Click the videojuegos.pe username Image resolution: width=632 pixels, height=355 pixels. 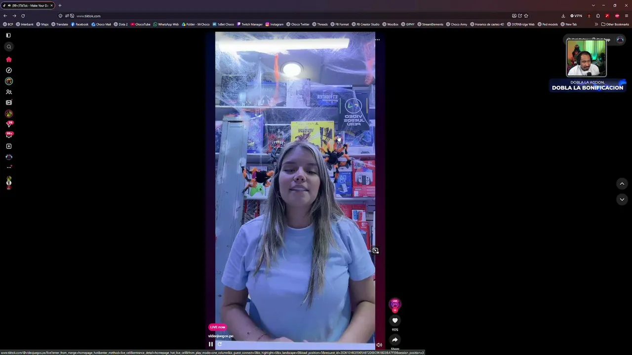pyautogui.click(x=221, y=336)
